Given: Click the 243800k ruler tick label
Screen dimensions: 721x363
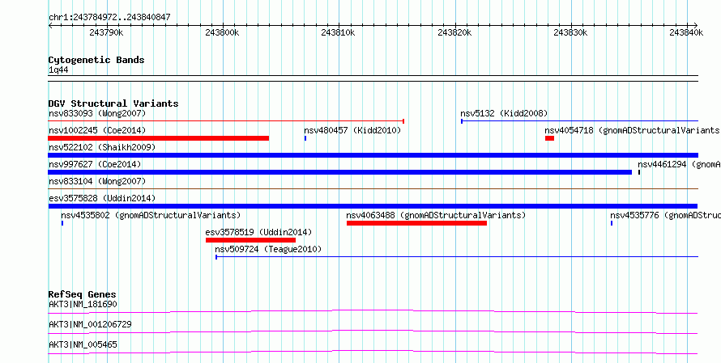Looking at the screenshot, I should (x=223, y=32).
